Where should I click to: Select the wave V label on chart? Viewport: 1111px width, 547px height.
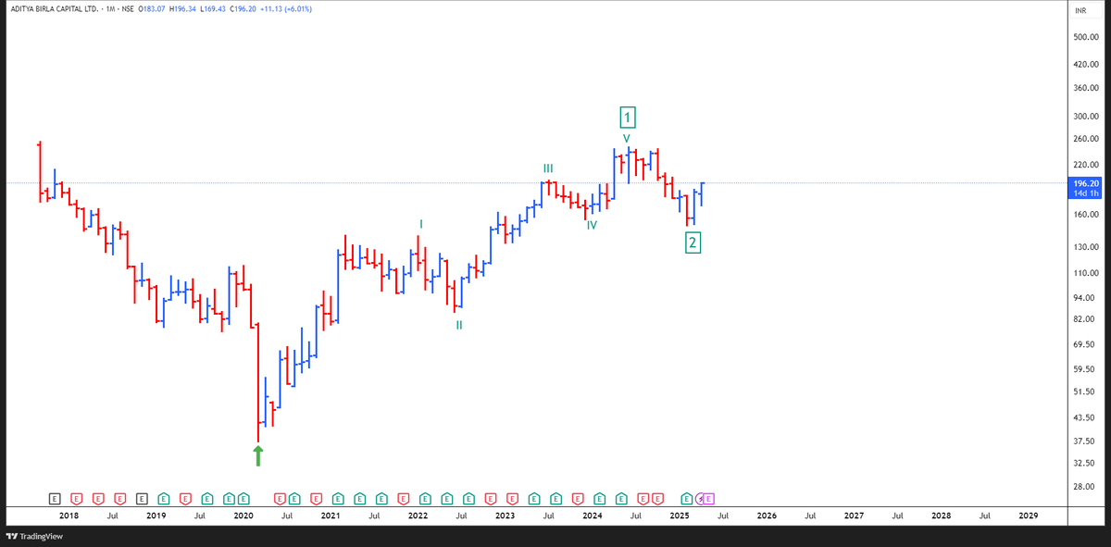[627, 139]
